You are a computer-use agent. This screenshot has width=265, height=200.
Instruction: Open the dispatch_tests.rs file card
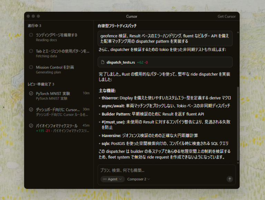pos(165,62)
